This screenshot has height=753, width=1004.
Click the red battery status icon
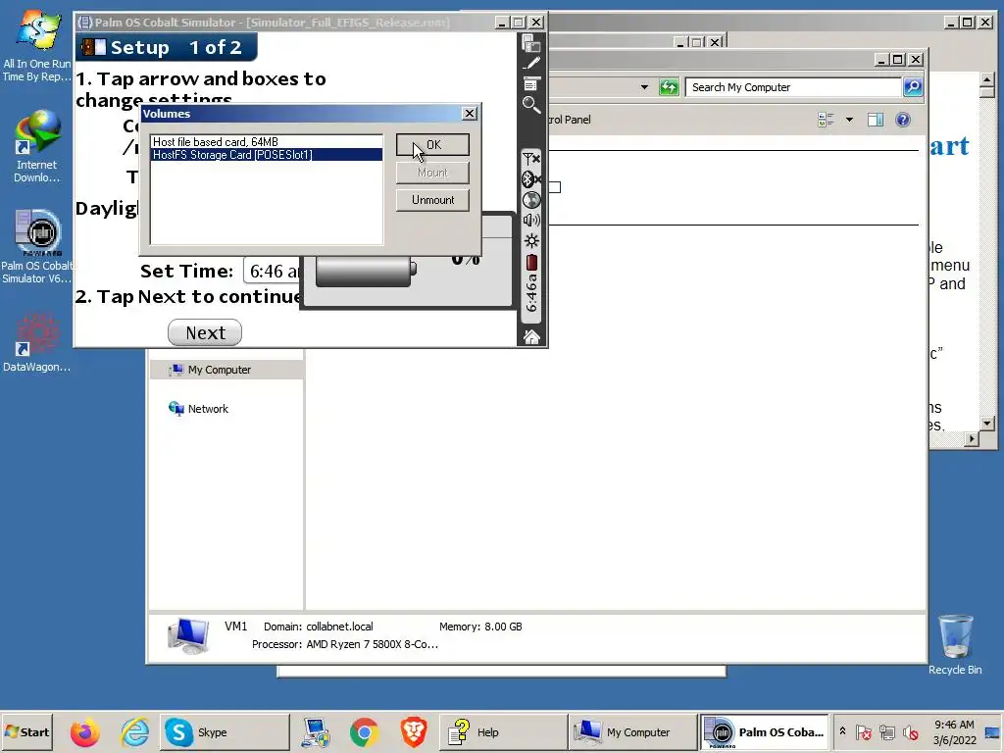(530, 262)
